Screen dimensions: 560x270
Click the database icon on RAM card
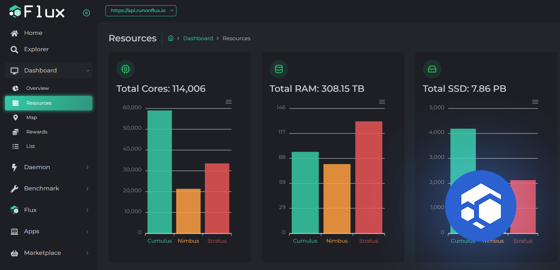279,69
